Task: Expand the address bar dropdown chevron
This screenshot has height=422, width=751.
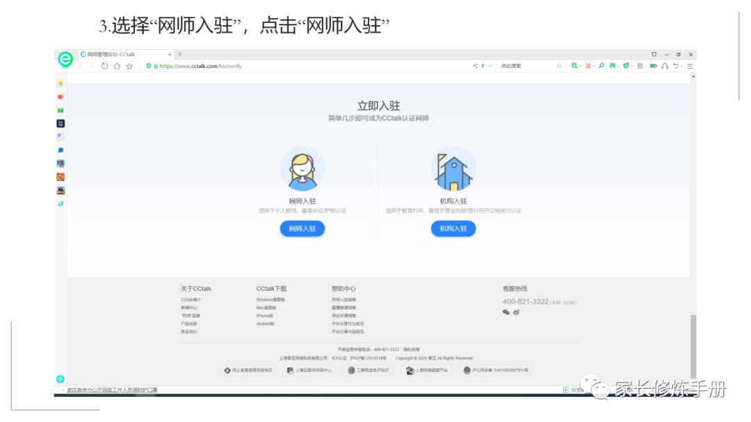Action: (x=490, y=66)
